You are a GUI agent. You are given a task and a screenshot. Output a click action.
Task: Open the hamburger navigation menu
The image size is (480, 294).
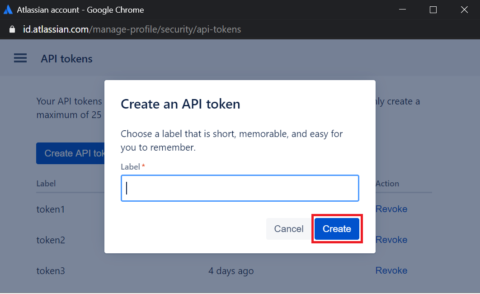pos(20,58)
